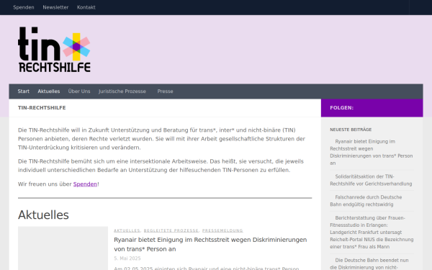Image resolution: width=432 pixels, height=270 pixels.
Task: Open the Aktuelles menu item
Action: point(49,91)
